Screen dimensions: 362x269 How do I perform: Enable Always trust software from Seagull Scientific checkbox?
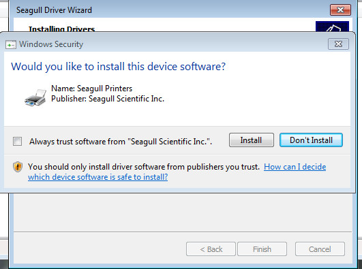(x=18, y=141)
